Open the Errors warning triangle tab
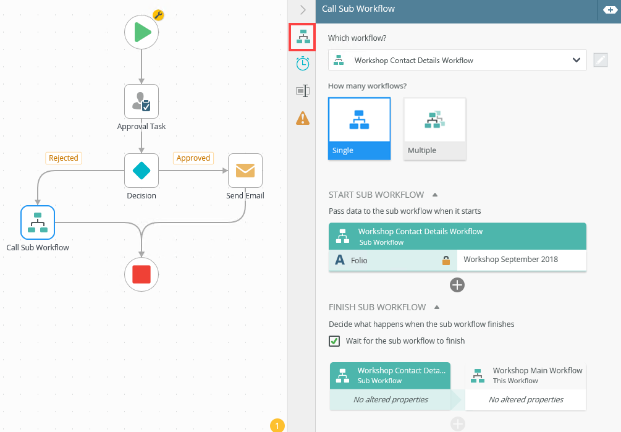 pos(303,118)
